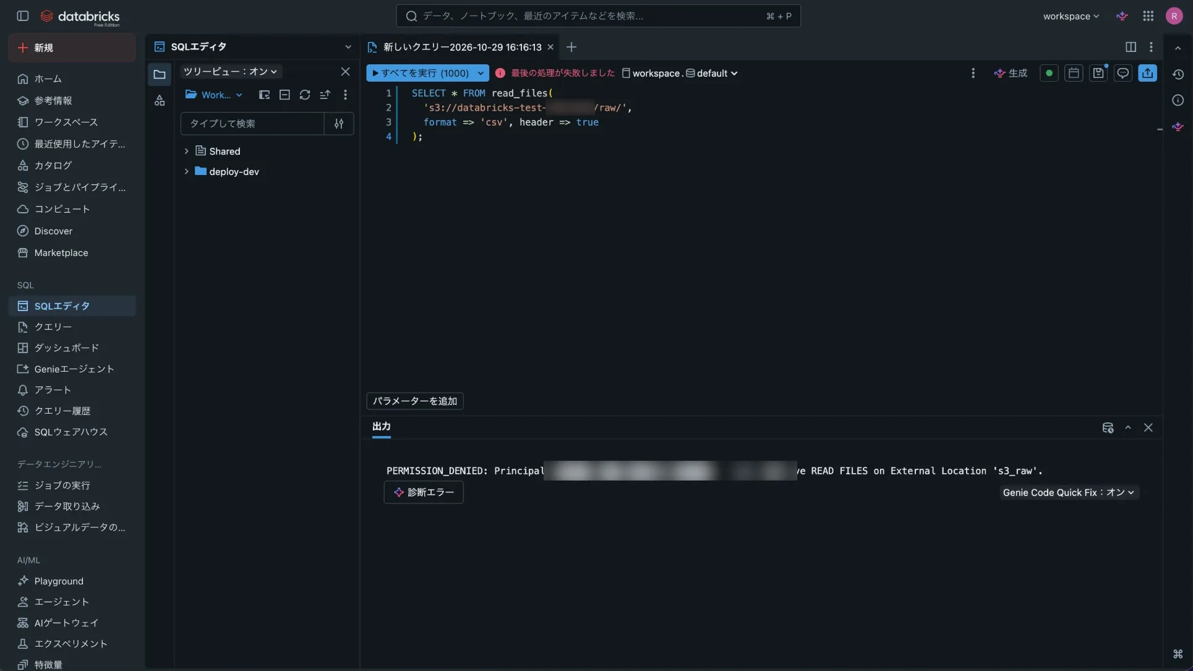The image size is (1193, 671).
Task: Open query history clock icon on right rail
Action: [x=1178, y=74]
